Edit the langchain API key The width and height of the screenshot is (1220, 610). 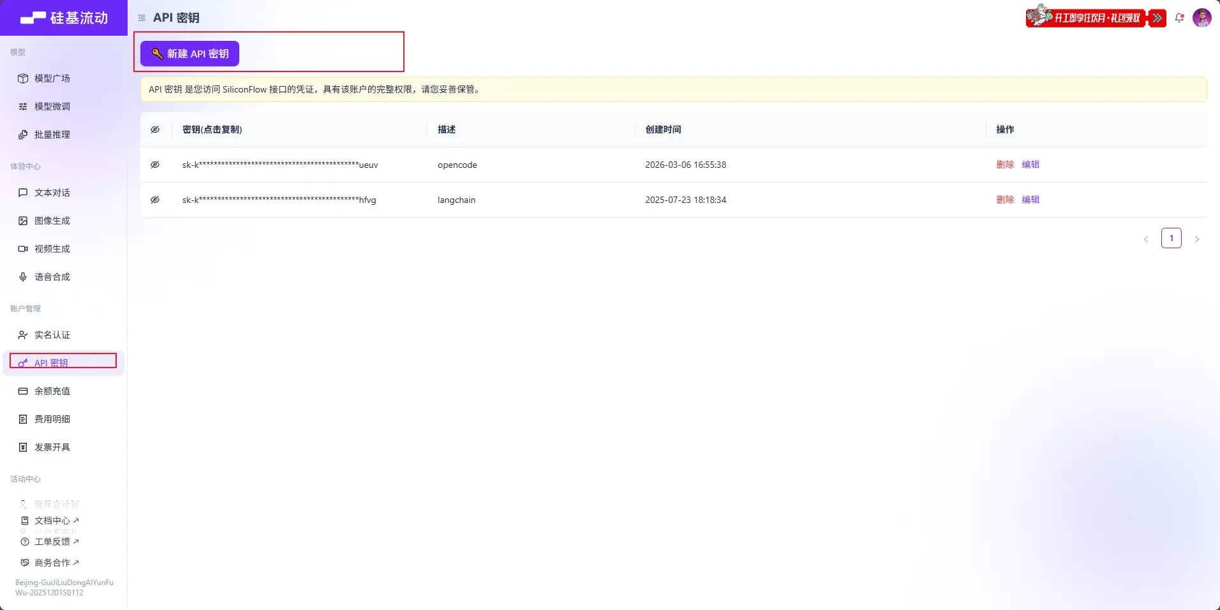[x=1030, y=200]
